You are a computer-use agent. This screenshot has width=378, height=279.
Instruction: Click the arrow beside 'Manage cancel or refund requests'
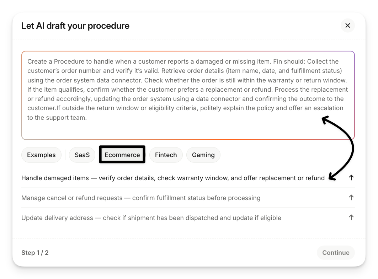coord(351,198)
